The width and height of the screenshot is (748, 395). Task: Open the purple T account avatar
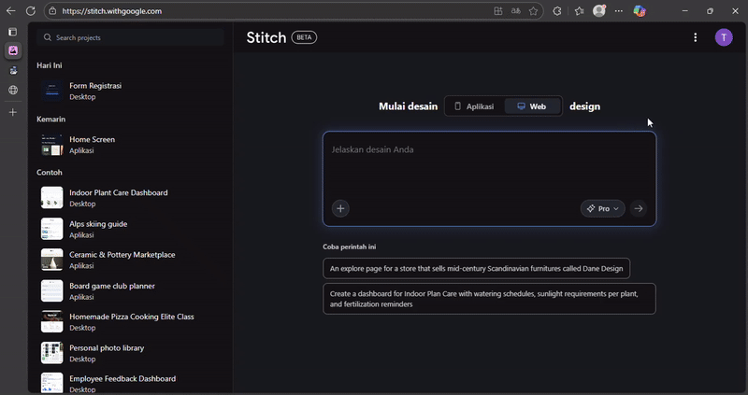click(x=724, y=37)
